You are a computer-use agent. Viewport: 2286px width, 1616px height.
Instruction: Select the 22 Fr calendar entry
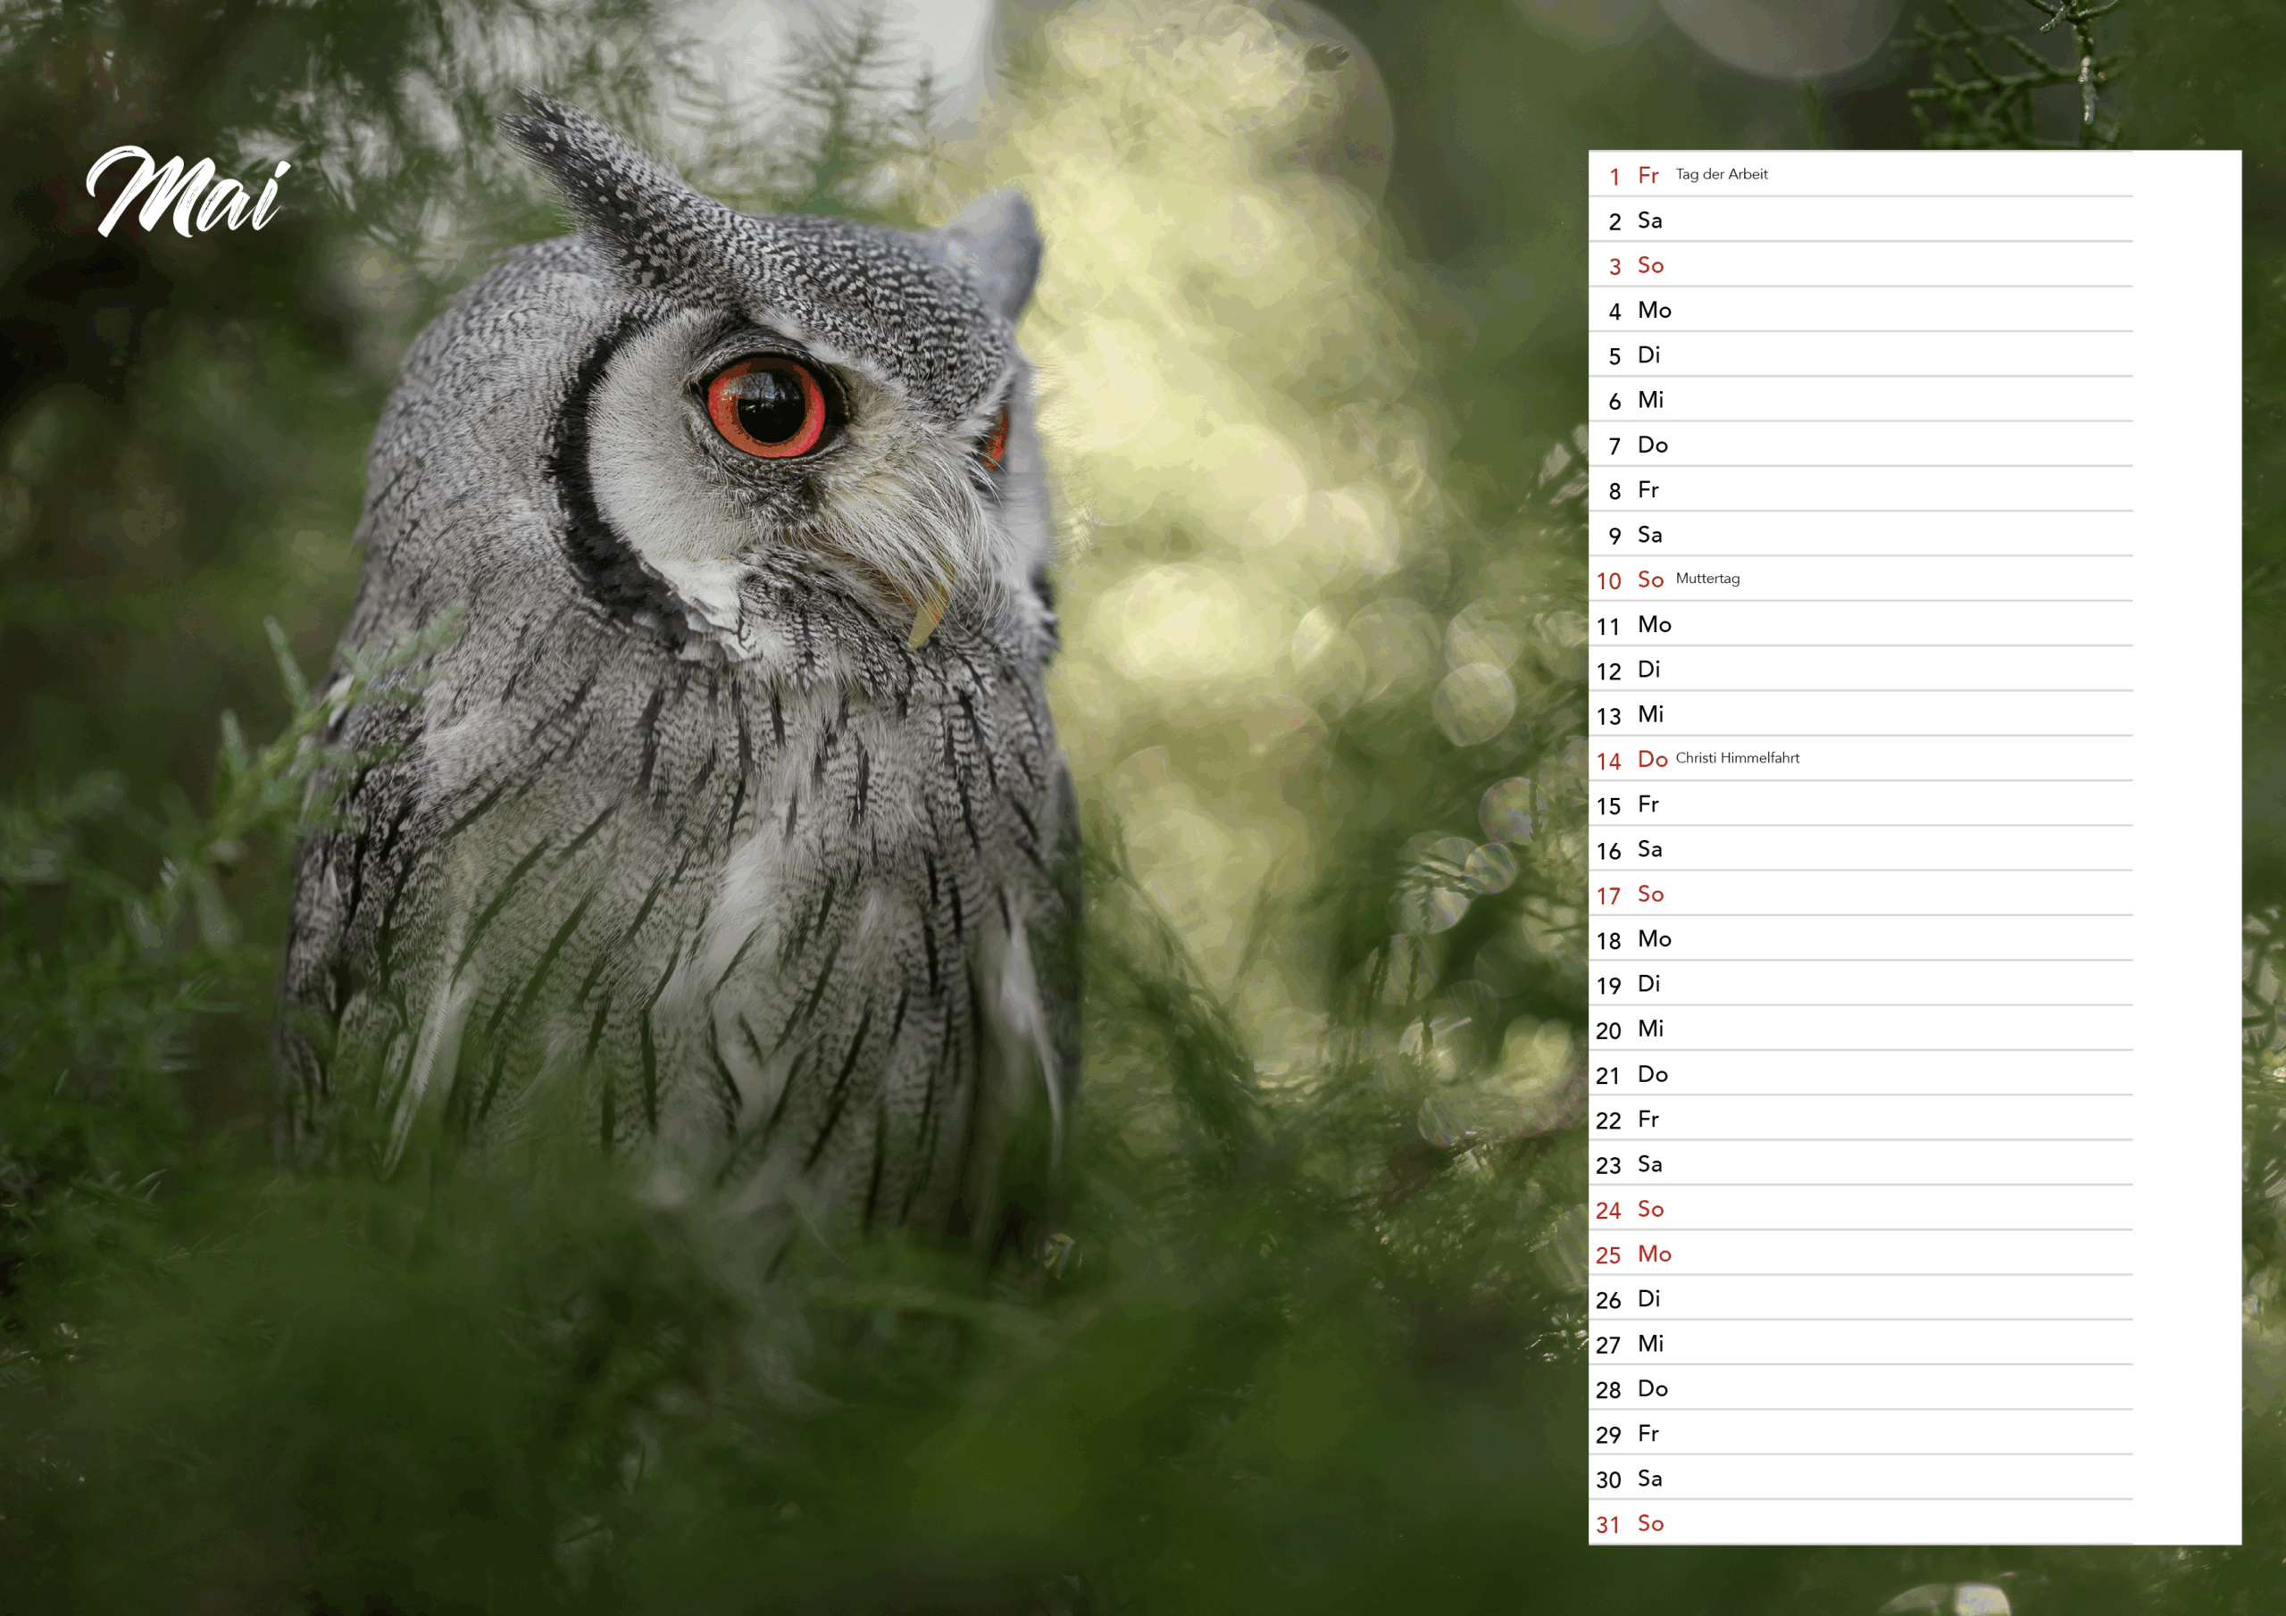pos(1860,1120)
